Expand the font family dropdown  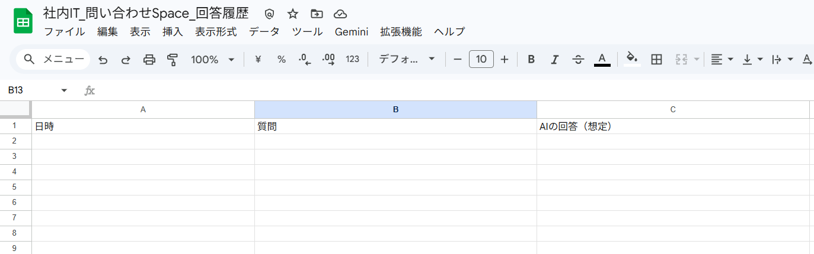click(x=407, y=59)
